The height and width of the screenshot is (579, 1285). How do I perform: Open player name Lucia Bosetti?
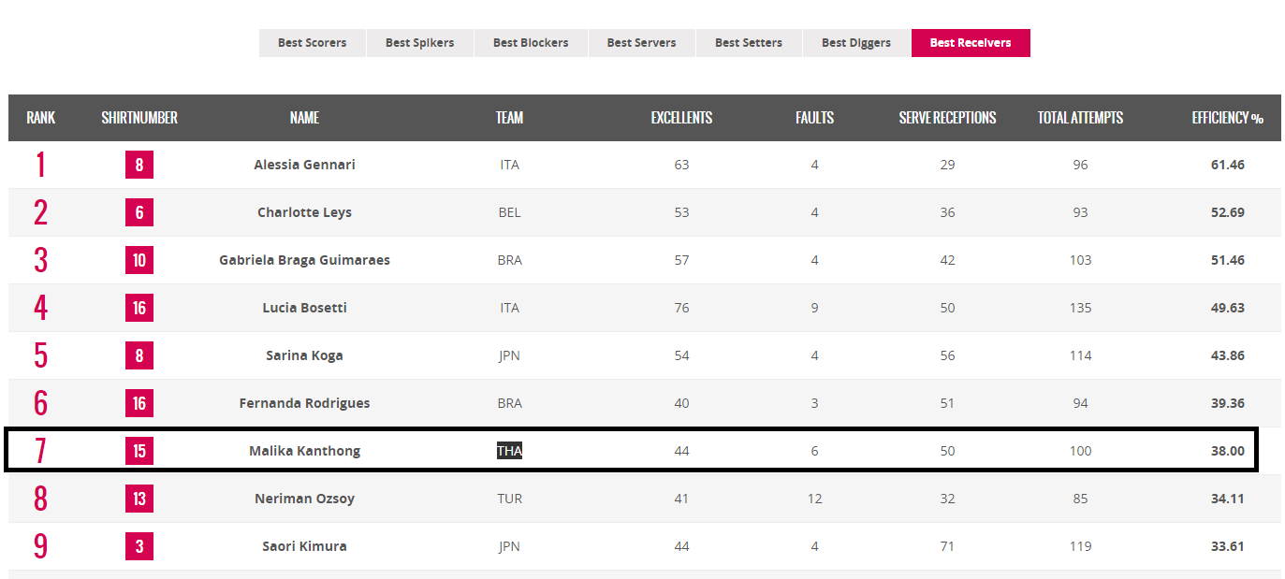tap(304, 308)
